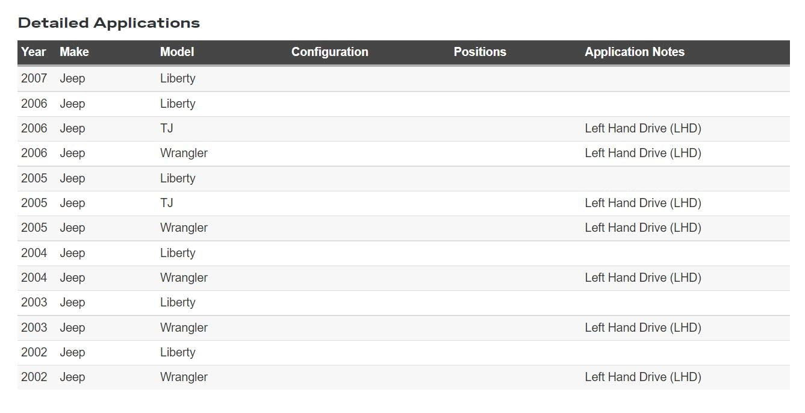Select the 2004 Jeep Liberty row

(403, 253)
